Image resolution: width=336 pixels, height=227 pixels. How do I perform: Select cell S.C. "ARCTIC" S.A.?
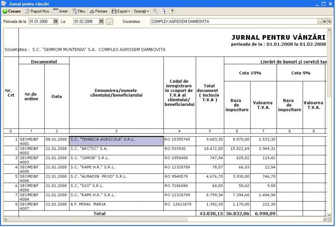coord(116,150)
